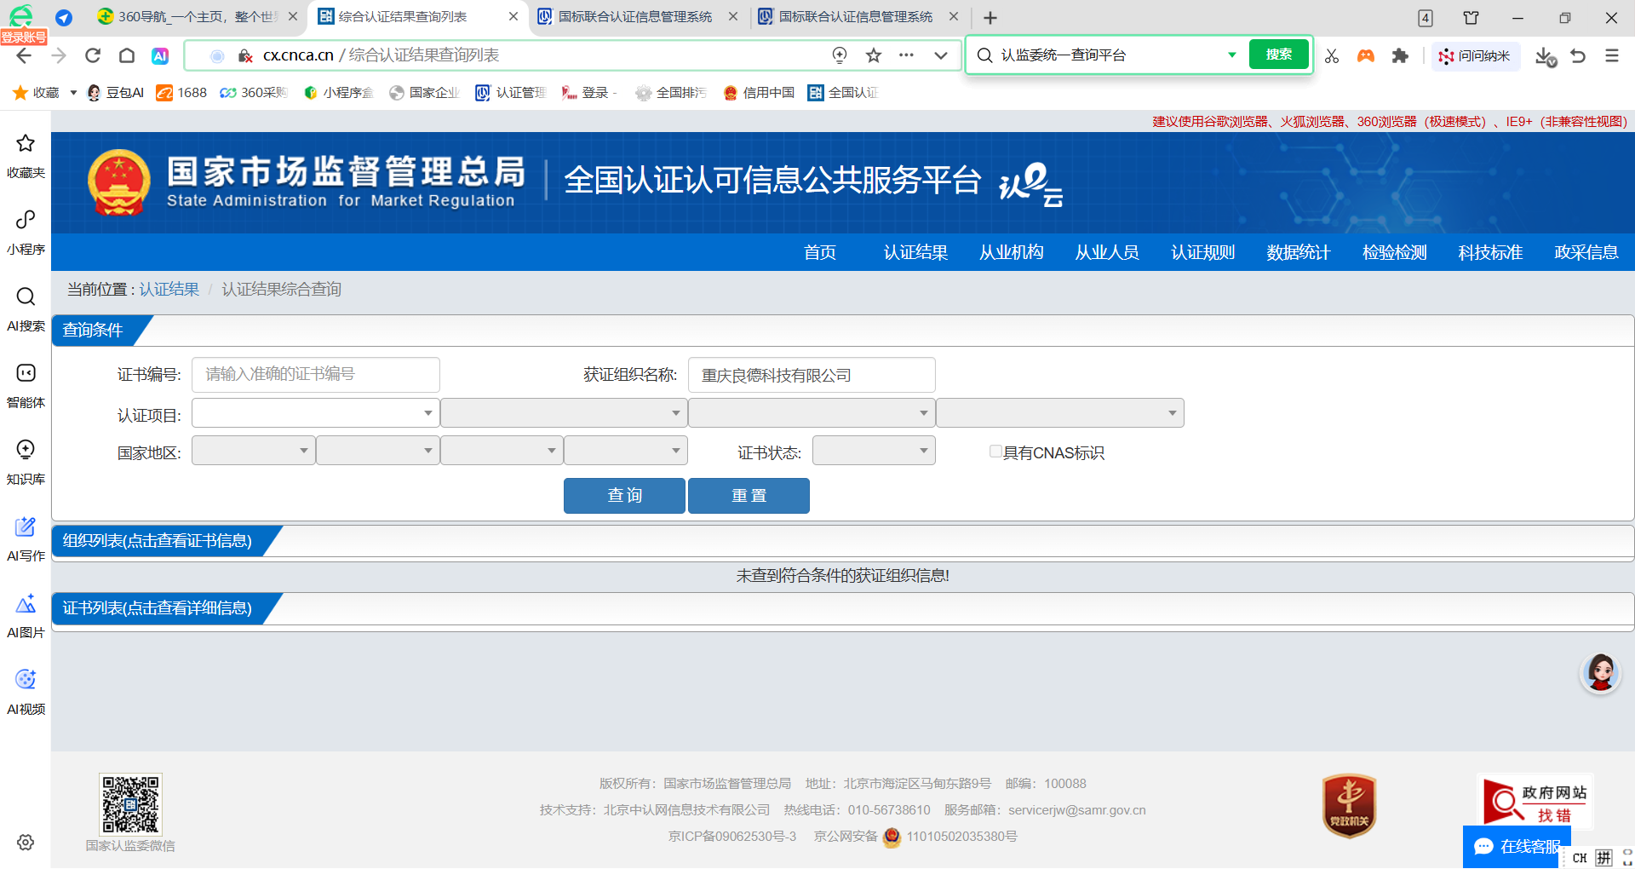This screenshot has width=1635, height=869.
Task: Click the 认证结果 breadcrumb link
Action: [169, 290]
